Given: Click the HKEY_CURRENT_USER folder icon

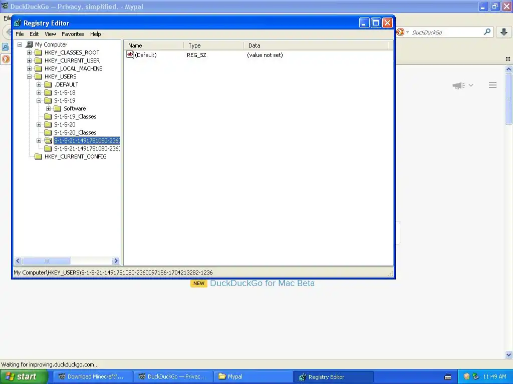Looking at the screenshot, I should click(x=38, y=60).
